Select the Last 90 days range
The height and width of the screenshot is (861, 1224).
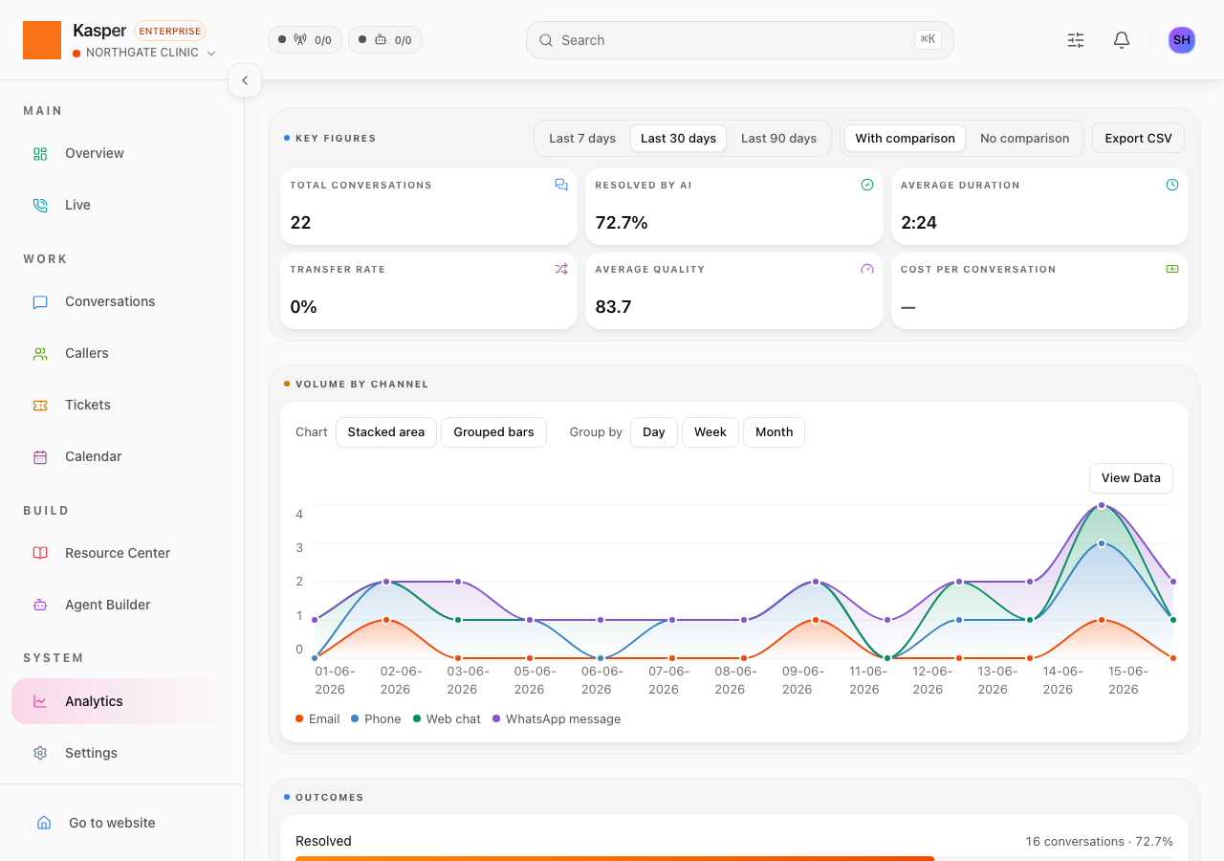click(778, 138)
